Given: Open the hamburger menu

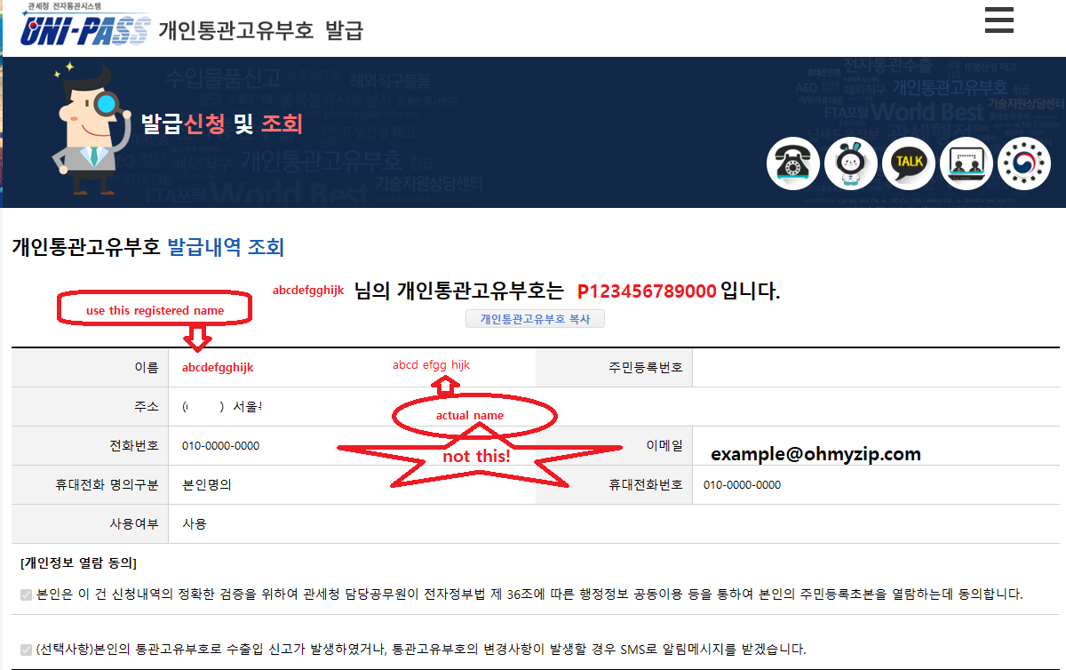Looking at the screenshot, I should click(x=998, y=20).
